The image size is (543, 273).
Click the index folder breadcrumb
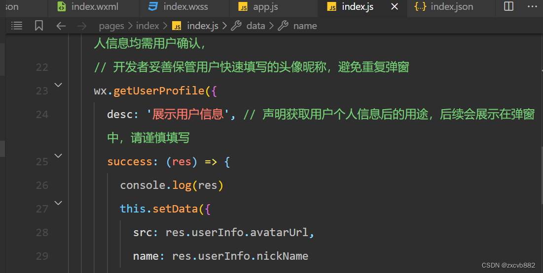click(147, 26)
